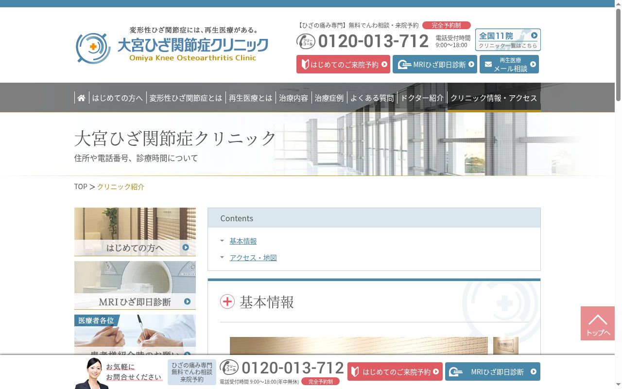Open よくある質問 menu item
622x389 pixels.
372,98
